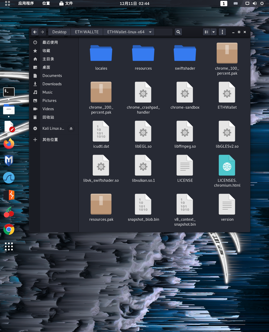
Task: Launch Terminal from the dock
Action: point(9,92)
